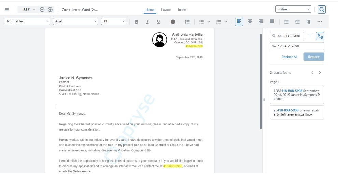
Task: Click the name Janice N. Symonds
Action: (x=76, y=78)
